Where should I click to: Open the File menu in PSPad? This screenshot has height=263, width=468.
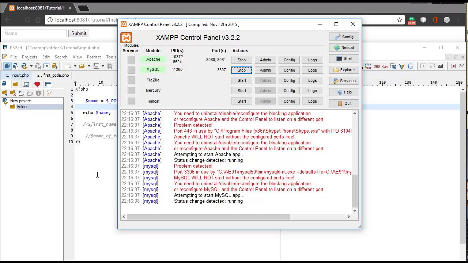pos(14,57)
